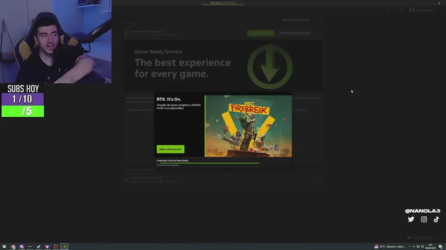This screenshot has width=446, height=250.
Task: Expand the hidden system tray icons
Action: coord(410,247)
